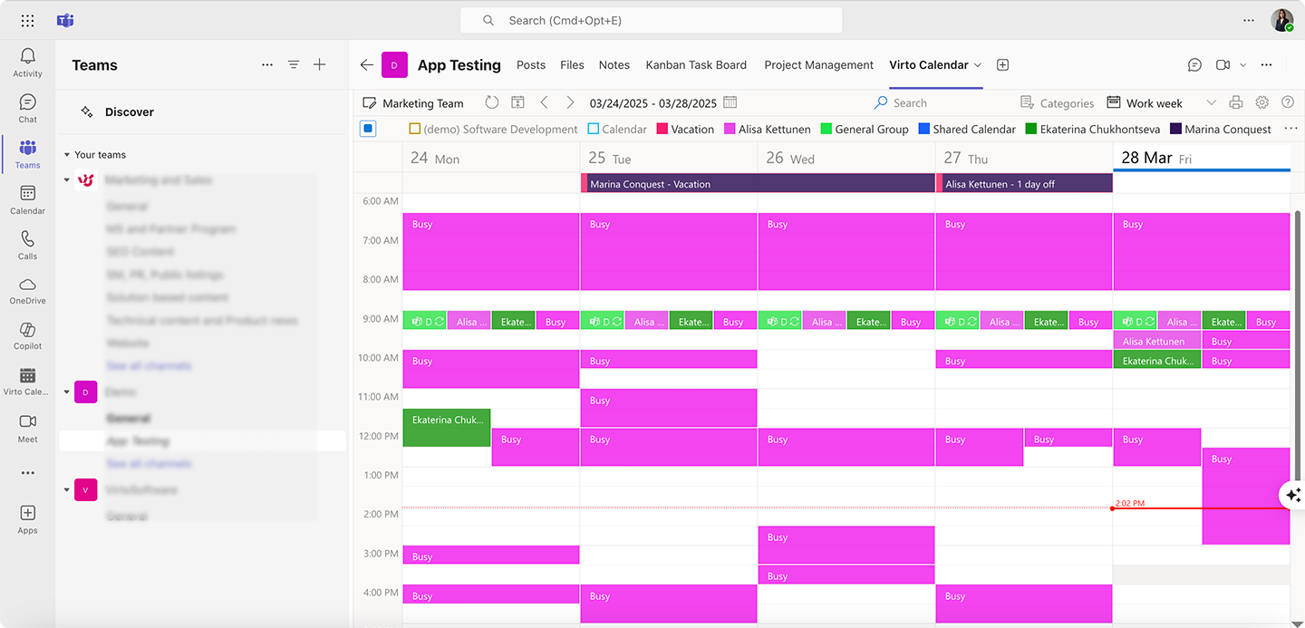Click the print icon in the calendar toolbar

(x=1236, y=102)
